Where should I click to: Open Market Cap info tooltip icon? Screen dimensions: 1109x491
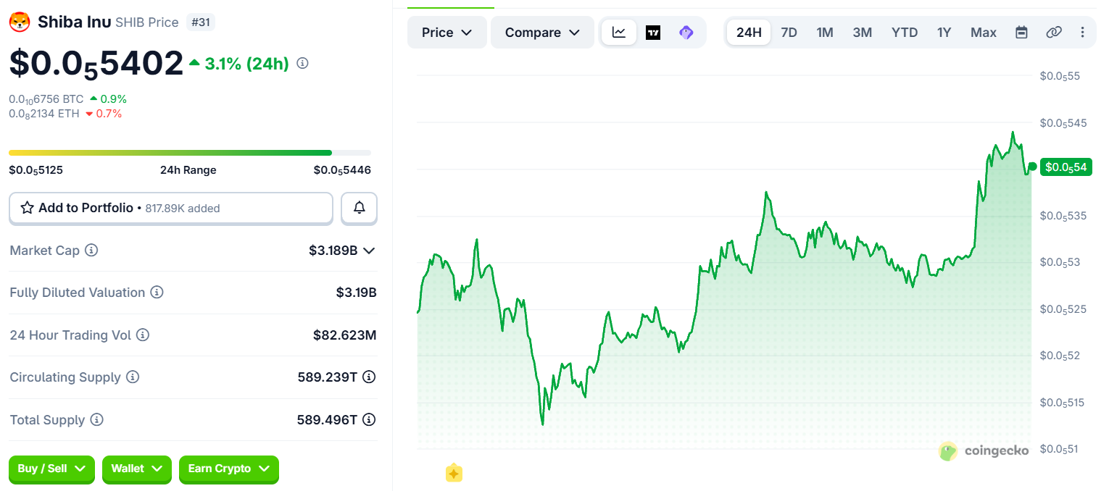[91, 251]
